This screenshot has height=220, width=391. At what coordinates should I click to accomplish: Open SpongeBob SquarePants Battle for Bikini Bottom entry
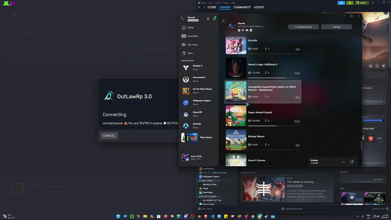pos(263,92)
